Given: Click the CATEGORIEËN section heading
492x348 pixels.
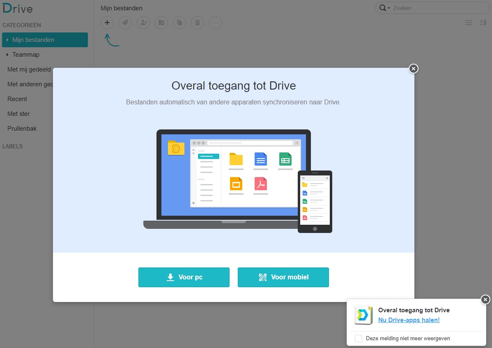Looking at the screenshot, I should pyautogui.click(x=22, y=25).
